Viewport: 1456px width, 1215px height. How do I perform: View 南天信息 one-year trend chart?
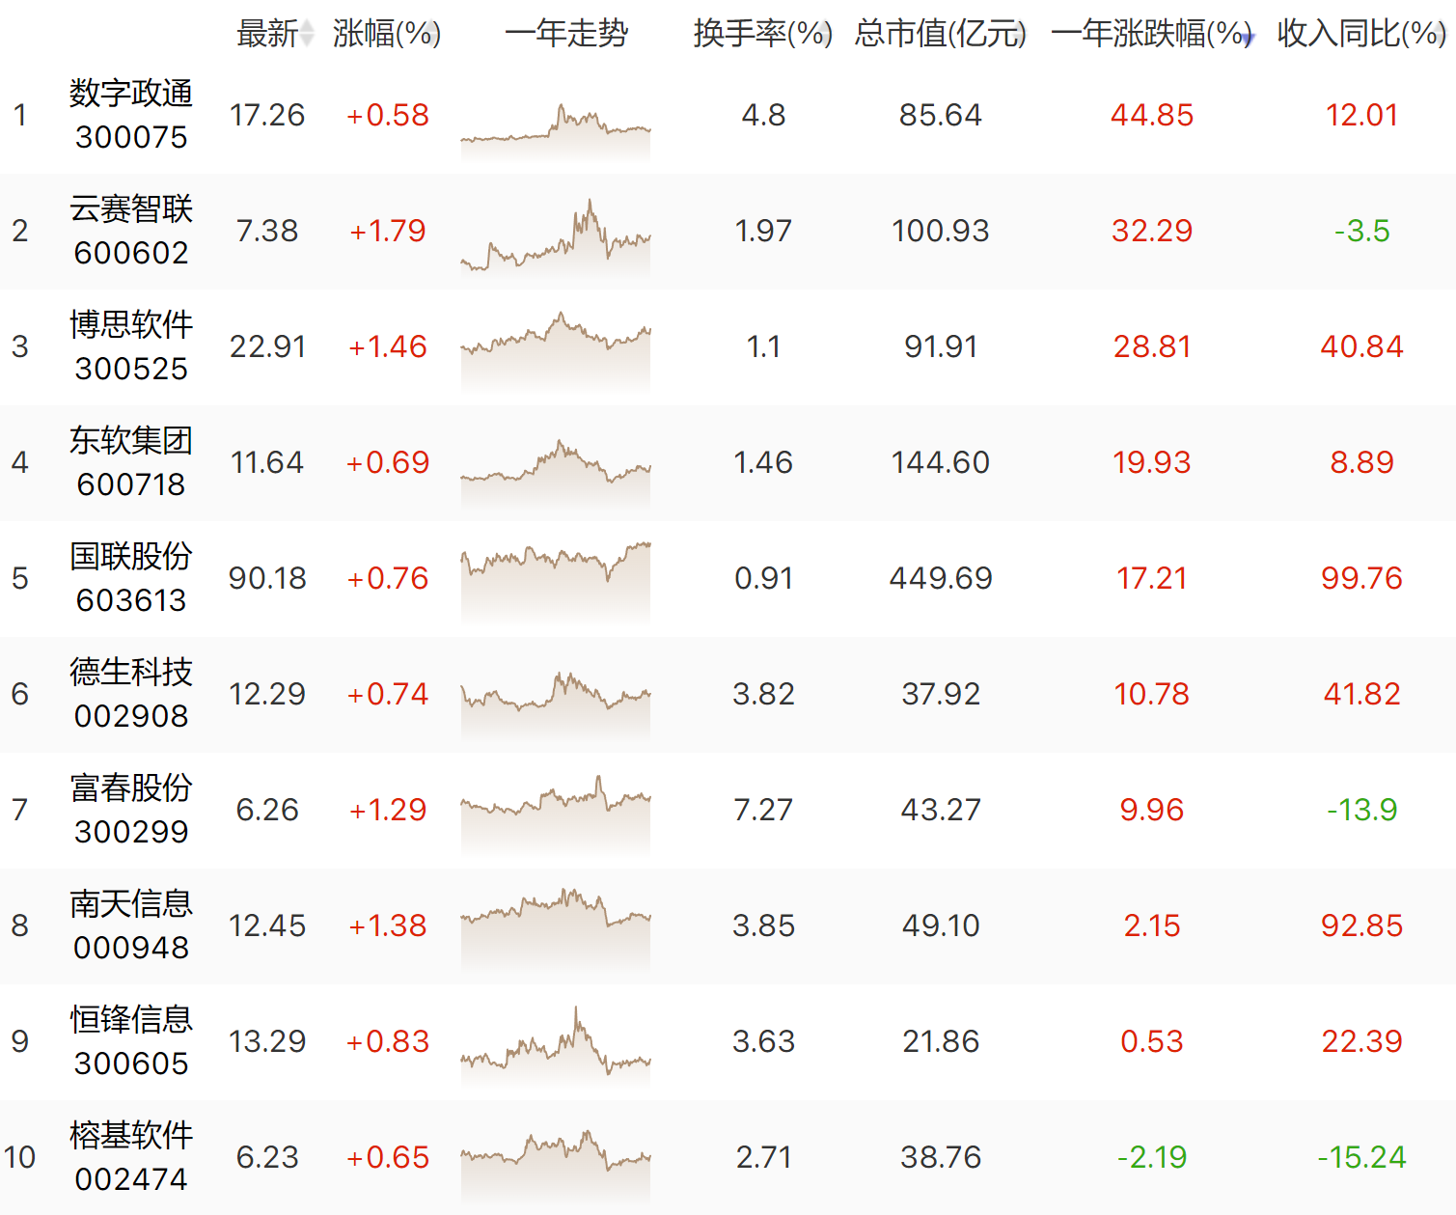(x=556, y=928)
